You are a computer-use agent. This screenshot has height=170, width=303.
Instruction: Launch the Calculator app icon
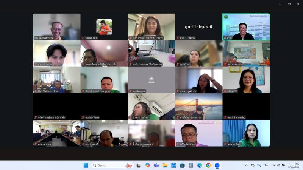[x=191, y=165]
